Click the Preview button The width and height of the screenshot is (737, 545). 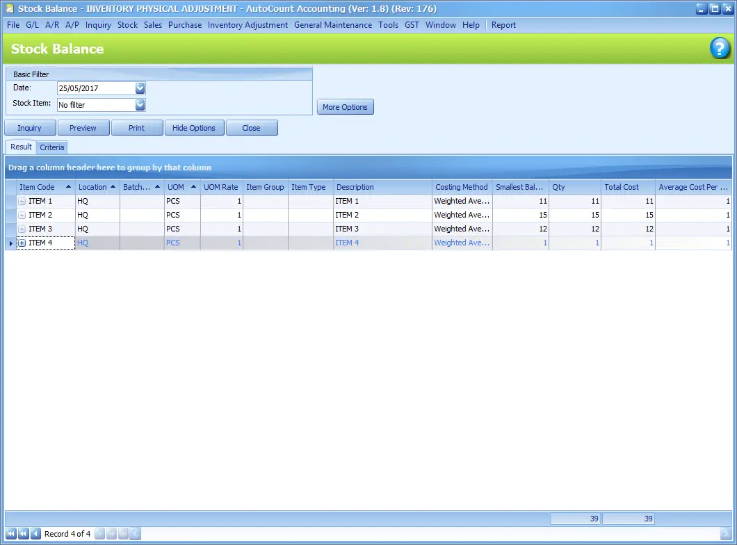(x=83, y=127)
